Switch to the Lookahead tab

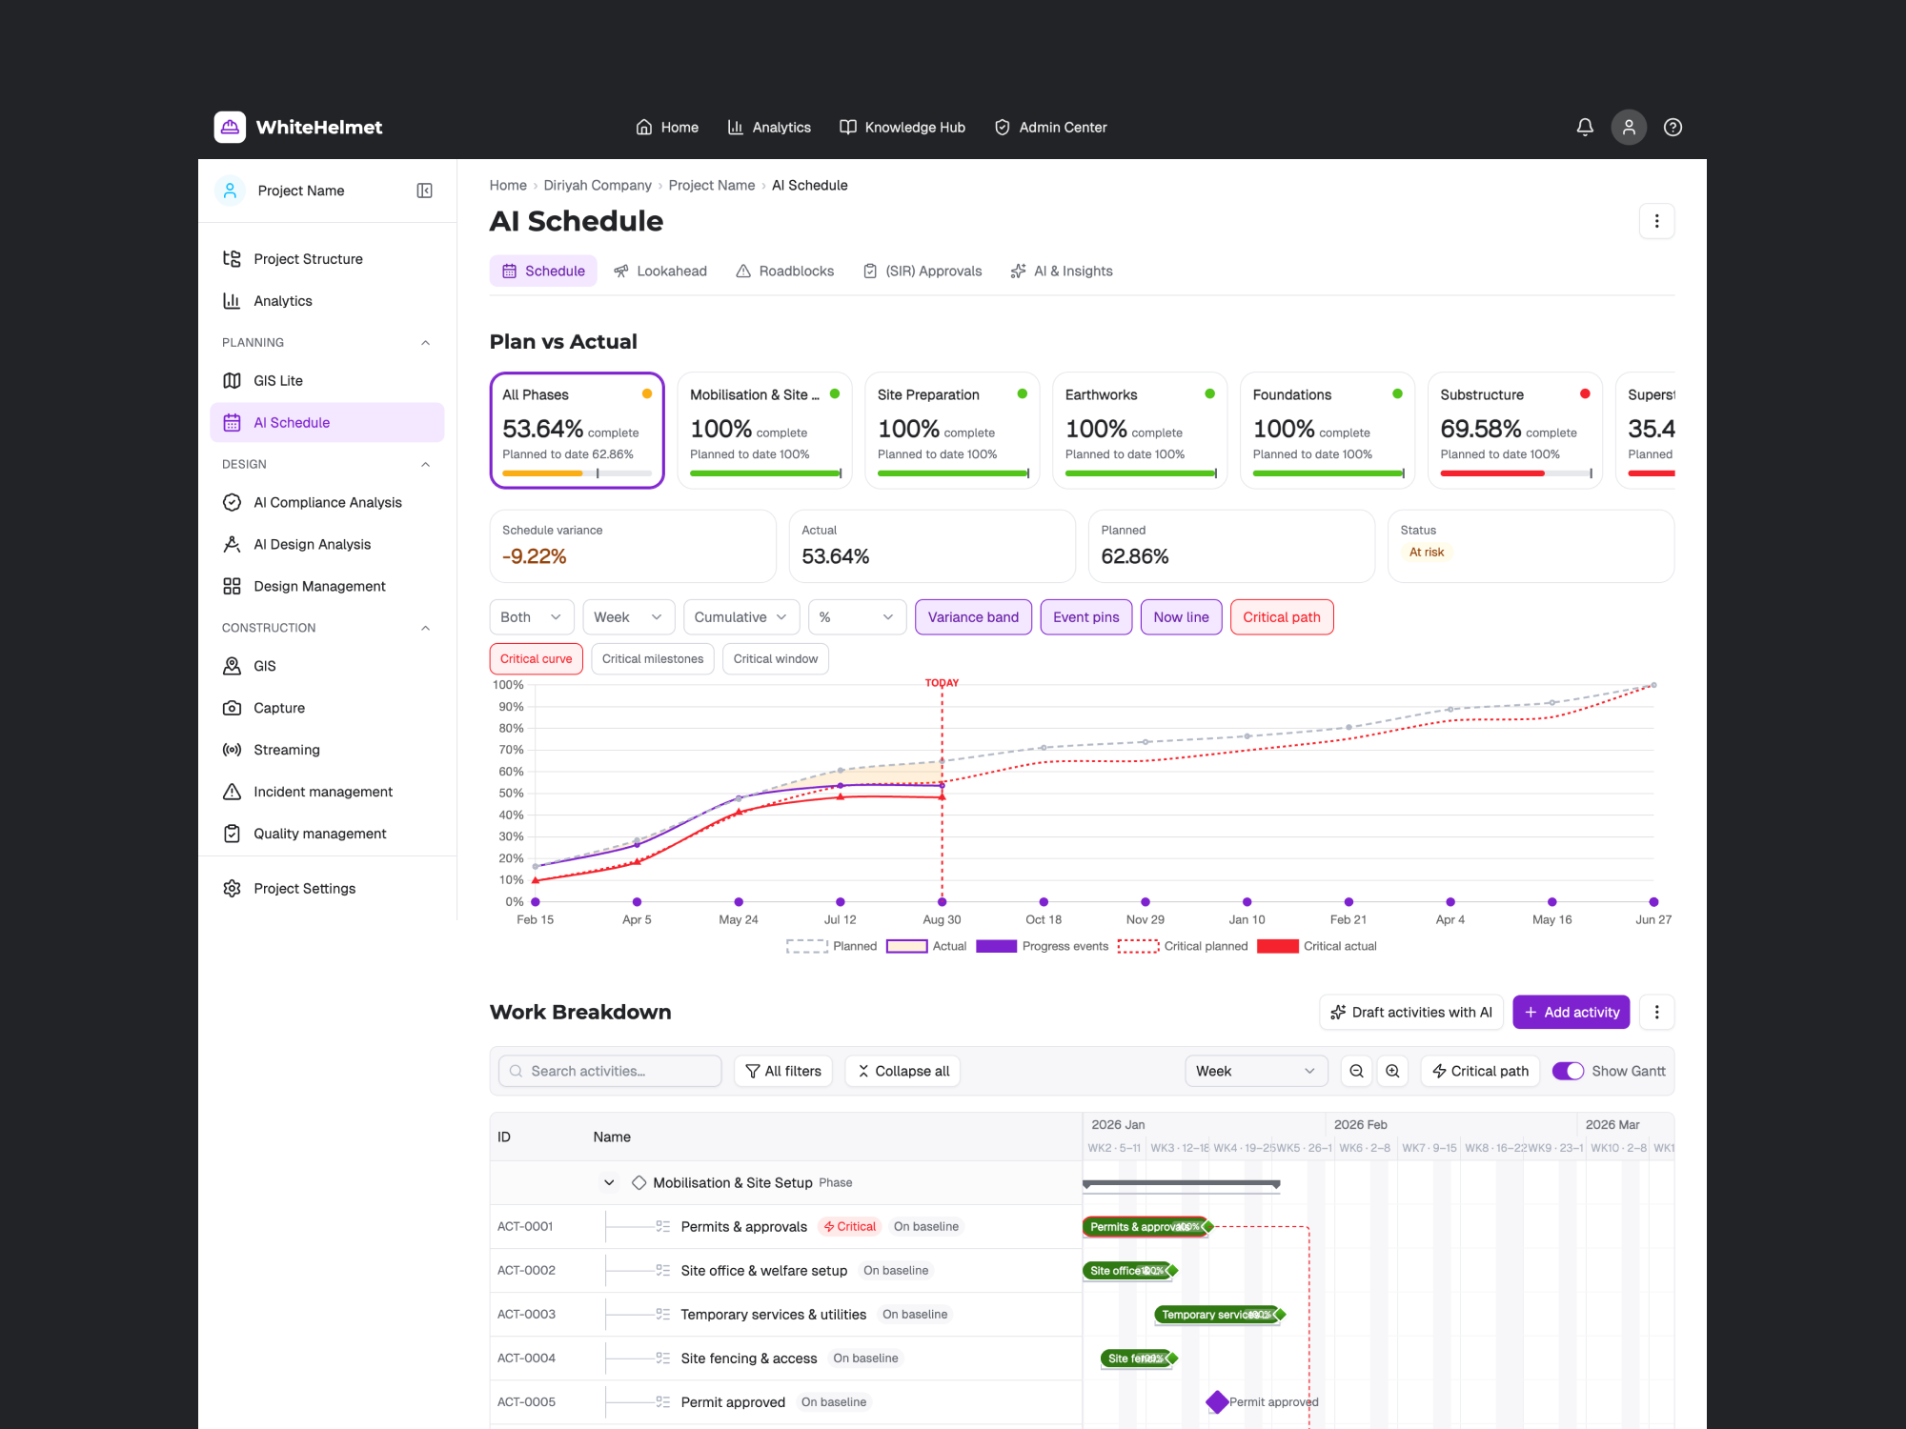click(660, 272)
